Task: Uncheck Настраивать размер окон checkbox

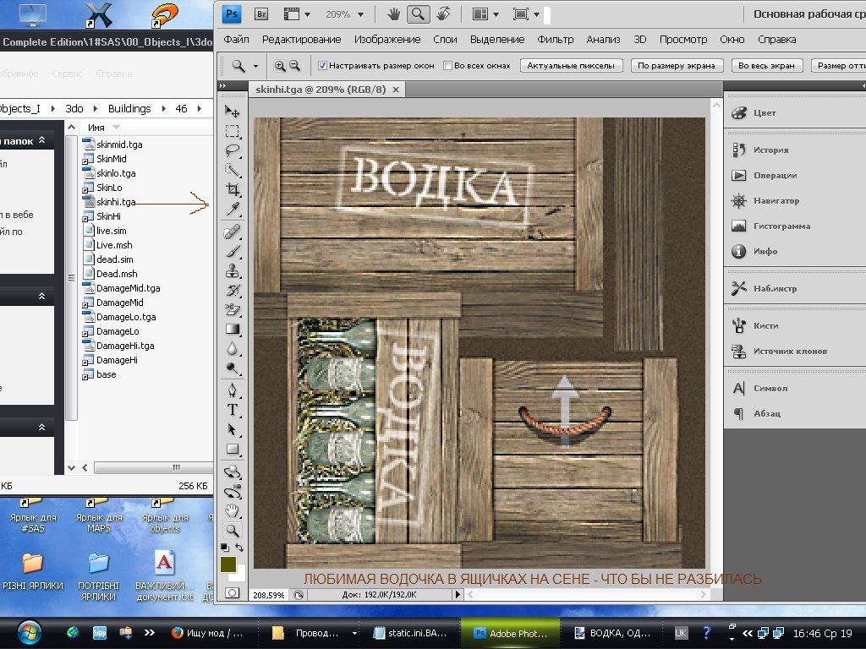Action: point(322,66)
